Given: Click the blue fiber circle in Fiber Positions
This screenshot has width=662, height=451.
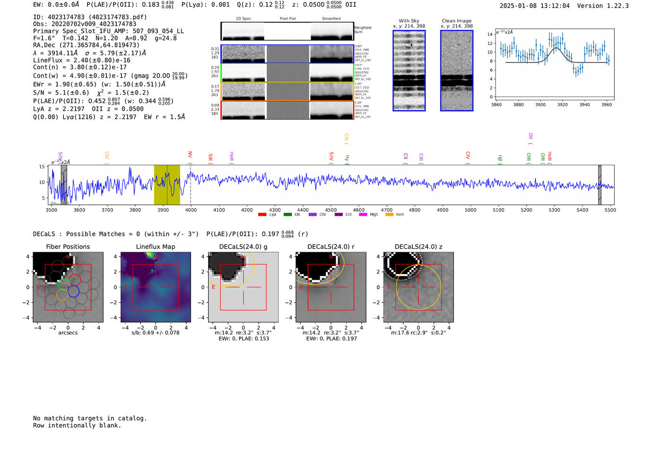Looking at the screenshot, I should click(x=73, y=292).
